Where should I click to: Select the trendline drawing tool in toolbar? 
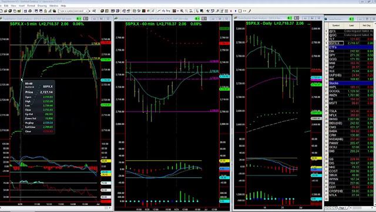click(x=159, y=11)
